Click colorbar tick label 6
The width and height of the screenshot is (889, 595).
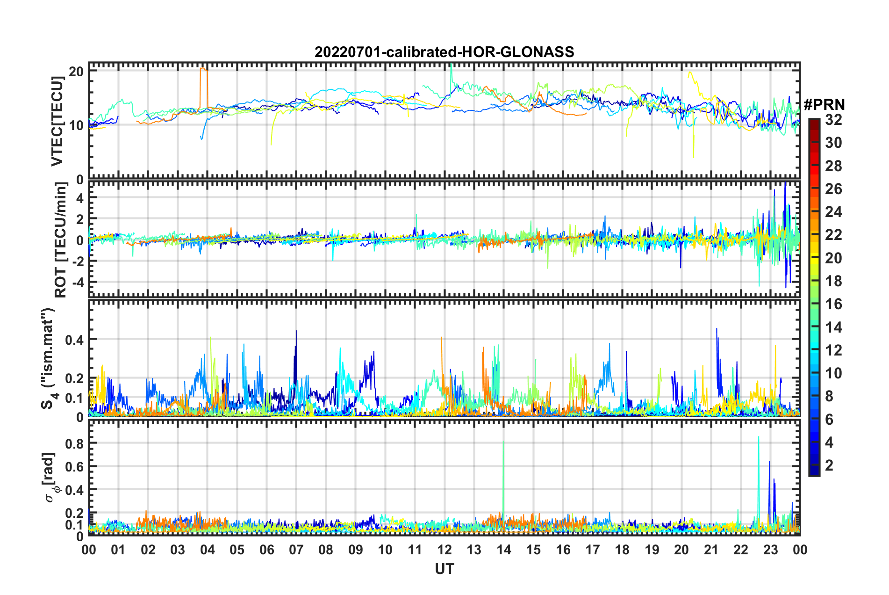(x=829, y=419)
